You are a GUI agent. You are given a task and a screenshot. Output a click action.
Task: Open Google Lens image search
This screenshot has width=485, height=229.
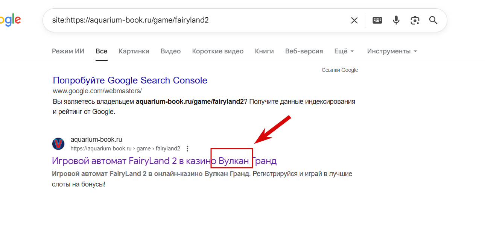[x=415, y=20]
